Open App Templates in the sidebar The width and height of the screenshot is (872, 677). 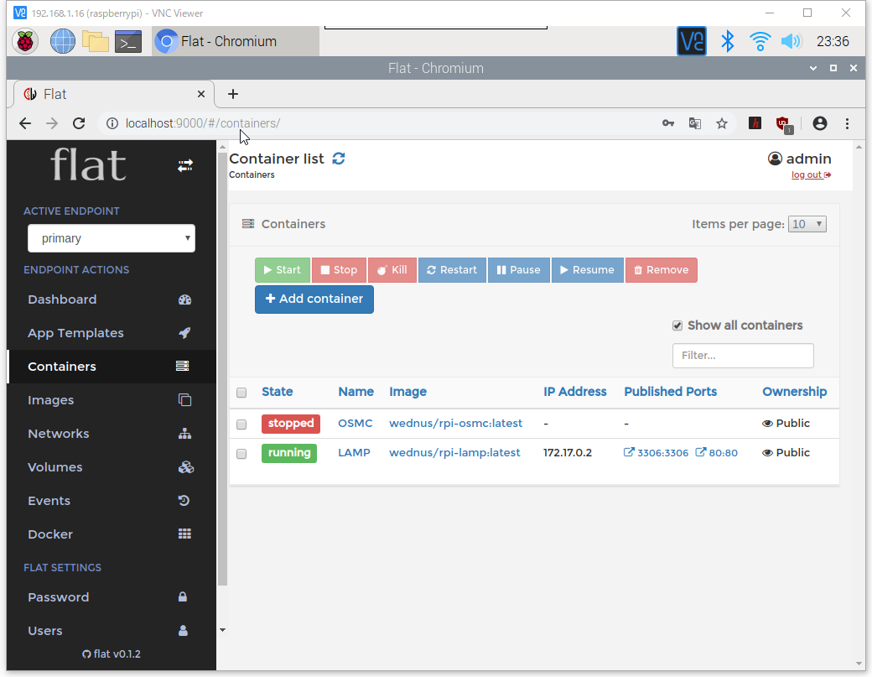(112, 333)
